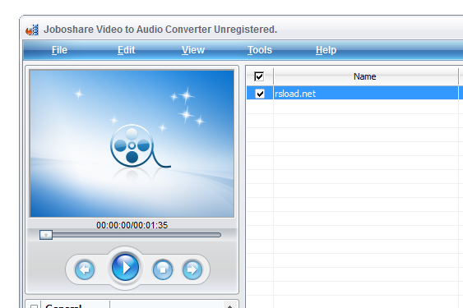Open the View menu
This screenshot has width=463, height=308.
pyautogui.click(x=193, y=50)
